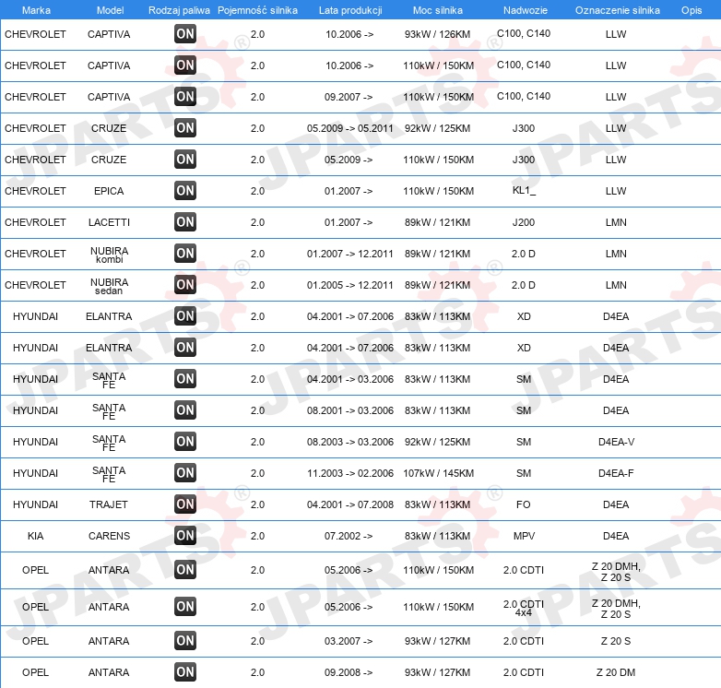Click the 05.2009 -> 05.2011 production years cell
Screen dimensions: 721x688
point(350,128)
